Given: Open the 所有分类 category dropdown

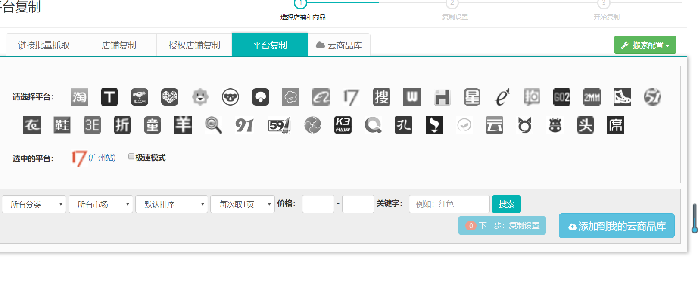Looking at the screenshot, I should (x=34, y=204).
